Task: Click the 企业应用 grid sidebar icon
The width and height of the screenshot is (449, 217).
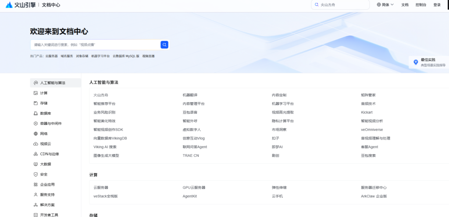Action: click(36, 185)
